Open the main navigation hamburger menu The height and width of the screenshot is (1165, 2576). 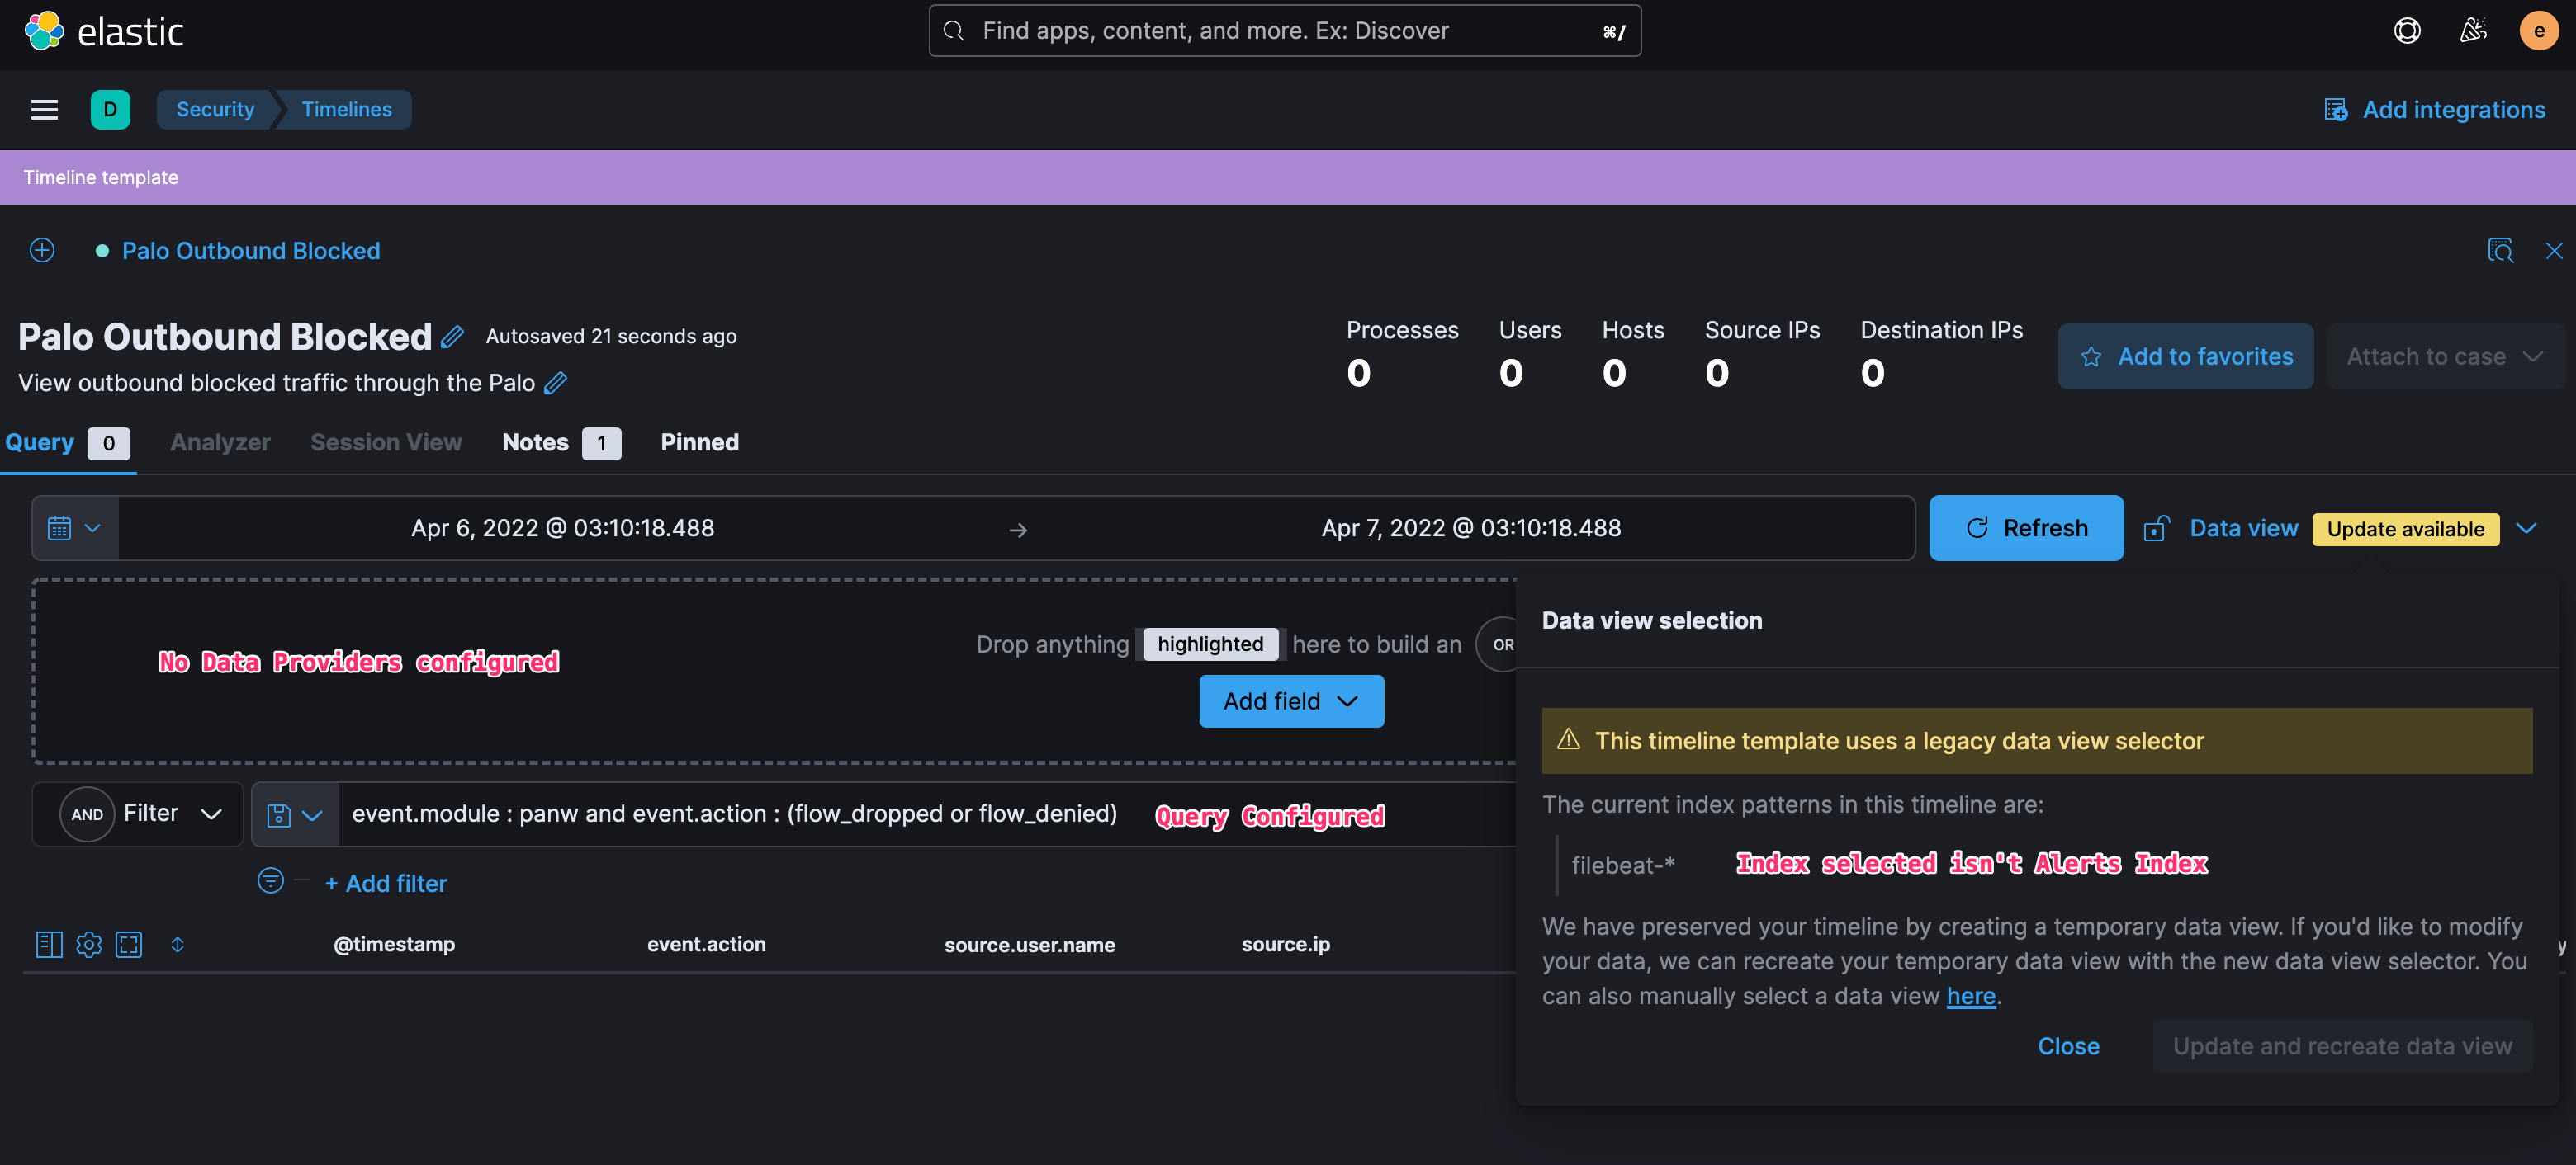[x=44, y=109]
